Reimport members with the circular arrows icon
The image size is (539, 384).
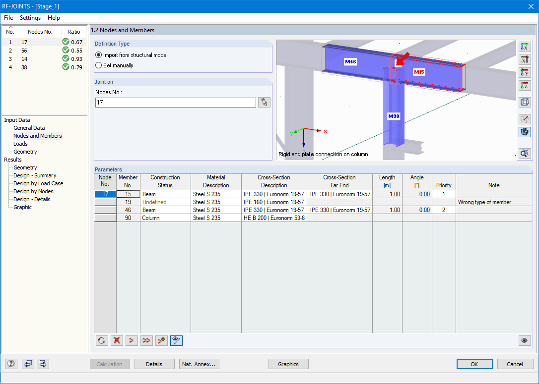tap(101, 340)
